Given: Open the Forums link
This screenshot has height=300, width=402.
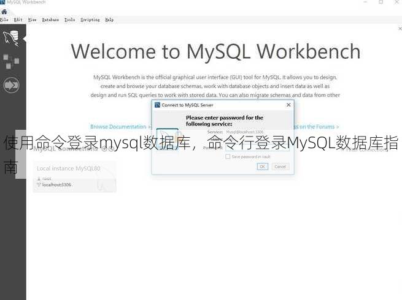Looking at the screenshot, I should click(x=316, y=127).
